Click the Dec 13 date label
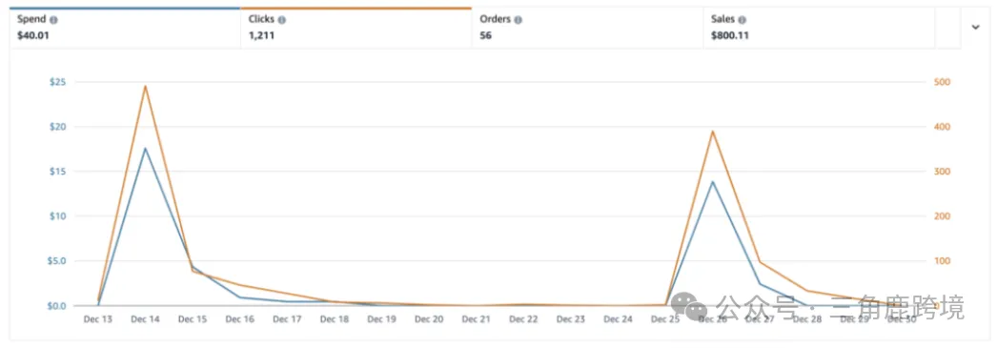997x348 pixels. pos(98,319)
